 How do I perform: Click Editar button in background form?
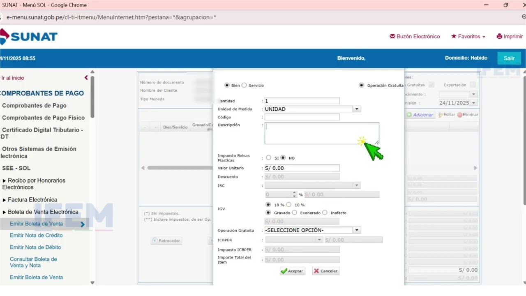447,115
